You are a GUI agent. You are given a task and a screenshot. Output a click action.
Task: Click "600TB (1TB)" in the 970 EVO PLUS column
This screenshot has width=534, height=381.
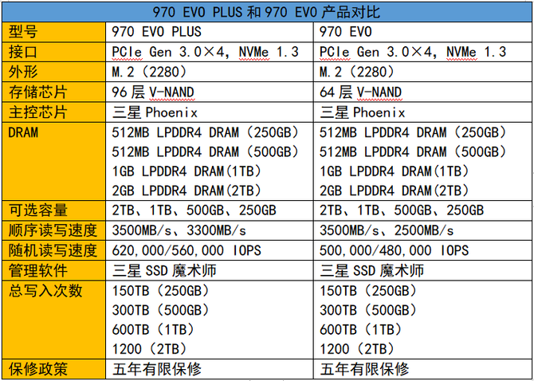tap(154, 329)
